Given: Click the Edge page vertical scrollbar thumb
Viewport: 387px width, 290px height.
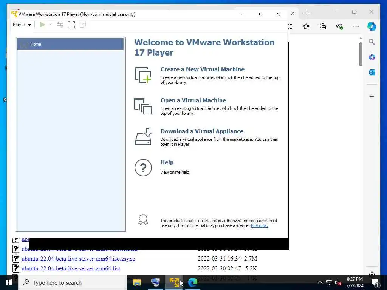Looking at the screenshot, I should (x=361, y=54).
